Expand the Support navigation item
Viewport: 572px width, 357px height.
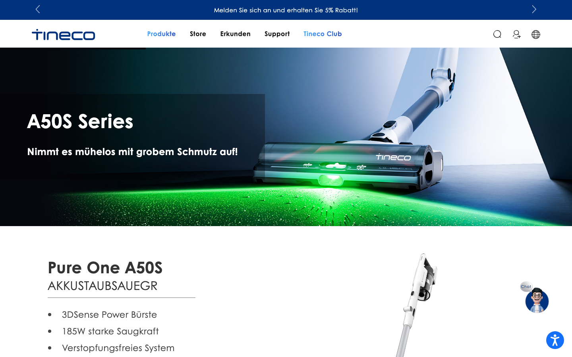(277, 34)
